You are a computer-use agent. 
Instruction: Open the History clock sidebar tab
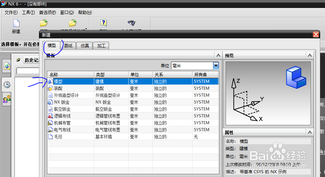[7, 84]
